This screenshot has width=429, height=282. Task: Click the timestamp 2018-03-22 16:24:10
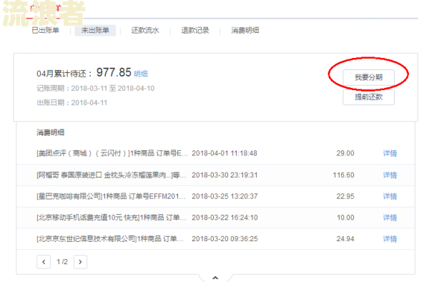coord(225,218)
